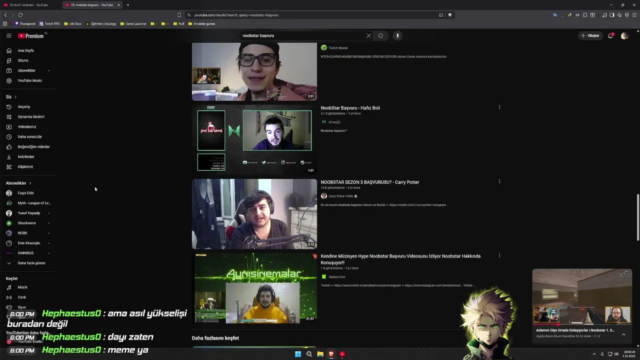This screenshot has height=360, width=640.
Task: Click the Oluştur create button
Action: click(x=590, y=35)
